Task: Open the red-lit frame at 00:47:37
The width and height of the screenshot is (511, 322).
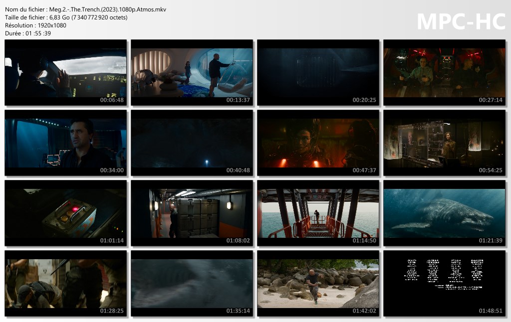Action: (x=318, y=143)
